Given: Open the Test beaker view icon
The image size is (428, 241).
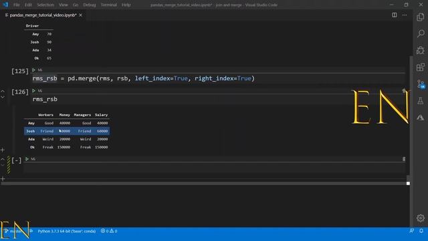Looking at the screenshot, I should coord(421,101).
